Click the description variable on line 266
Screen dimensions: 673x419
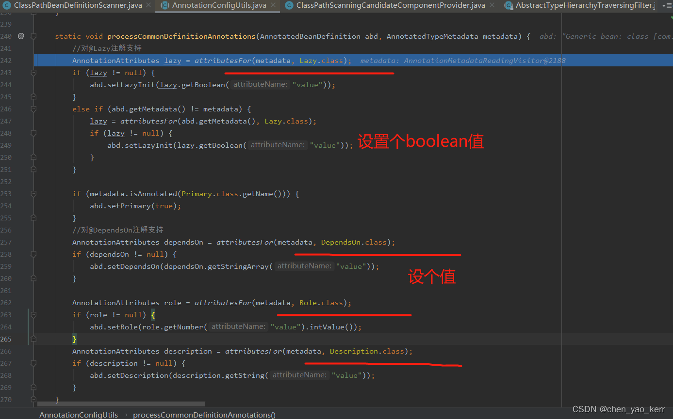tap(188, 351)
